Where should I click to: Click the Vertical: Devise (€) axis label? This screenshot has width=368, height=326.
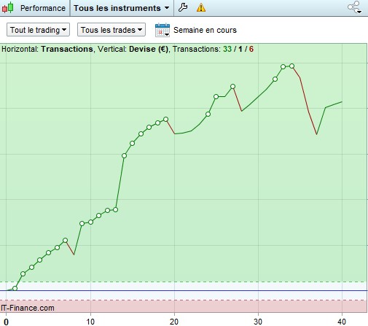pos(133,49)
